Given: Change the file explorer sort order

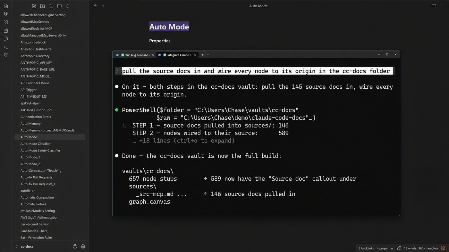Looking at the screenshot, I should [x=51, y=6].
